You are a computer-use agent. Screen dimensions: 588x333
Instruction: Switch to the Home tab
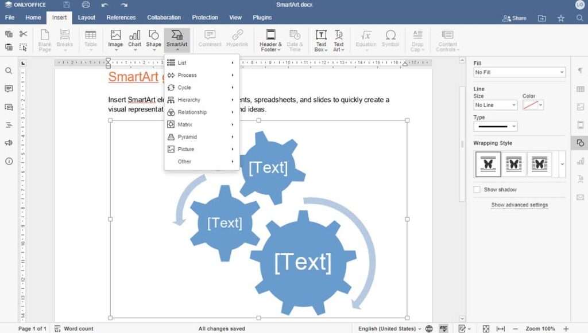pyautogui.click(x=33, y=18)
